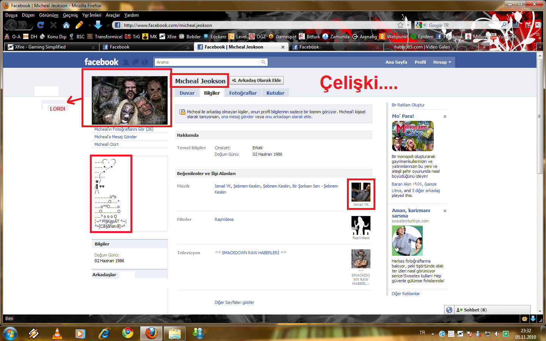Open the list all tabs dropdown
This screenshot has height=341, width=546.
[x=540, y=47]
